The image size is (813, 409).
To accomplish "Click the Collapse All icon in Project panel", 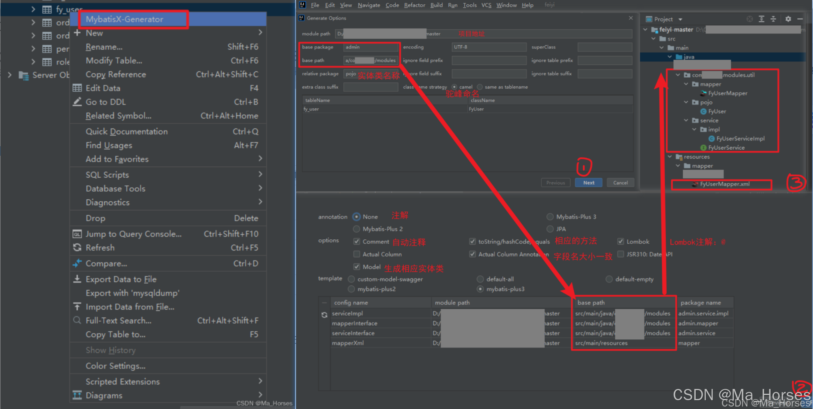I will [773, 19].
